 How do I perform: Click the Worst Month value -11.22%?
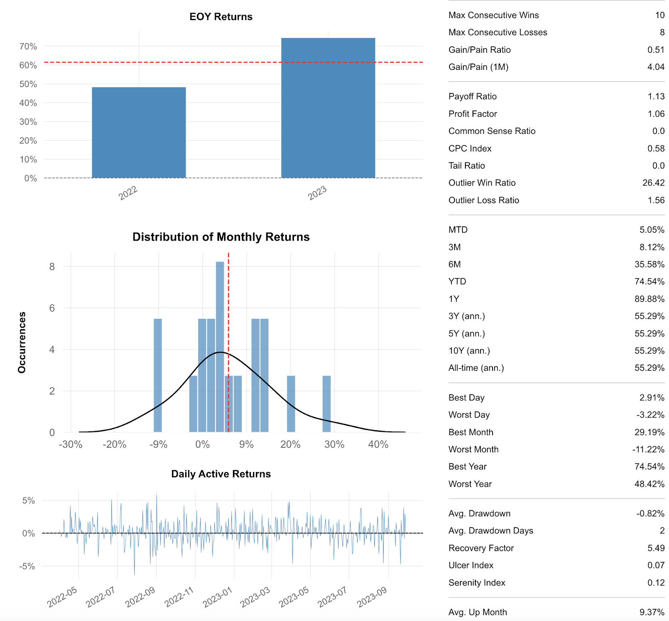[648, 449]
